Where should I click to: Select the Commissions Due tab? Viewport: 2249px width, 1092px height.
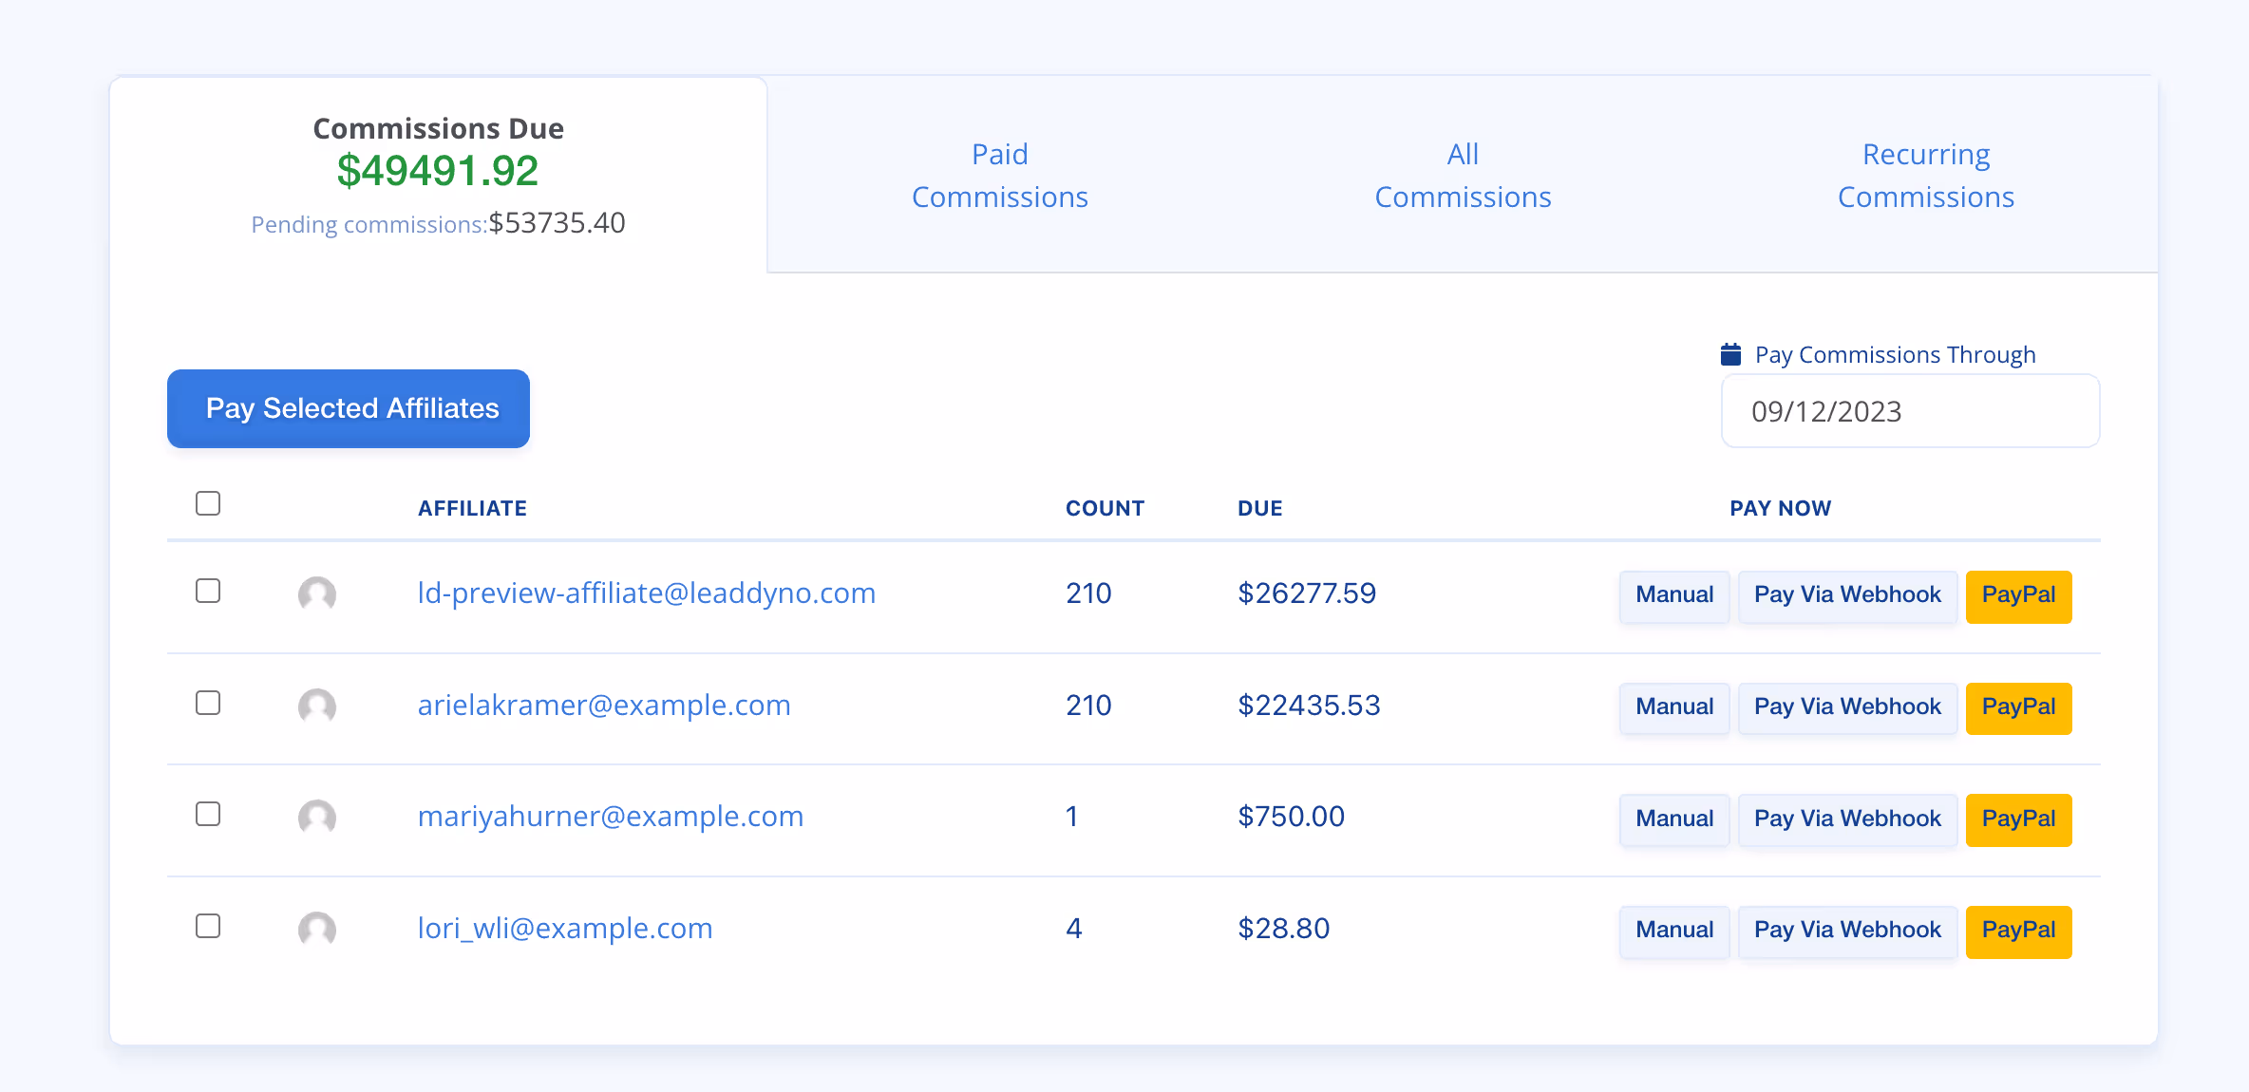tap(438, 176)
